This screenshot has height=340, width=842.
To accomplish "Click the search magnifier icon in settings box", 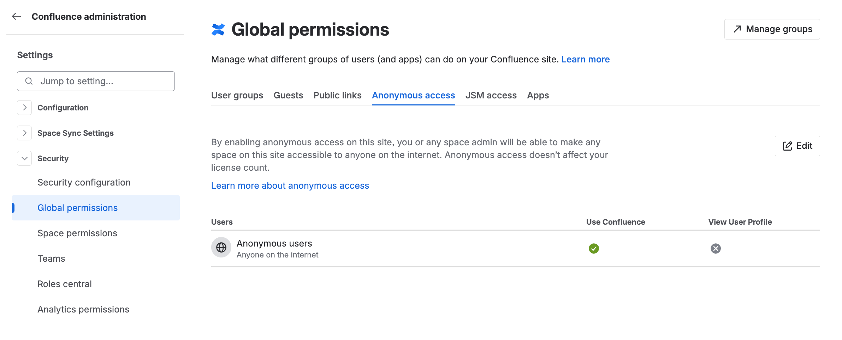I will click(29, 81).
